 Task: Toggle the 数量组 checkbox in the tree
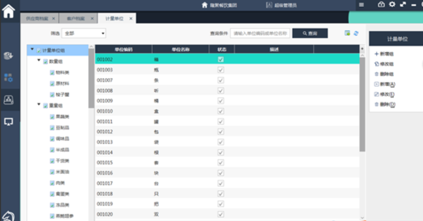(x=45, y=62)
